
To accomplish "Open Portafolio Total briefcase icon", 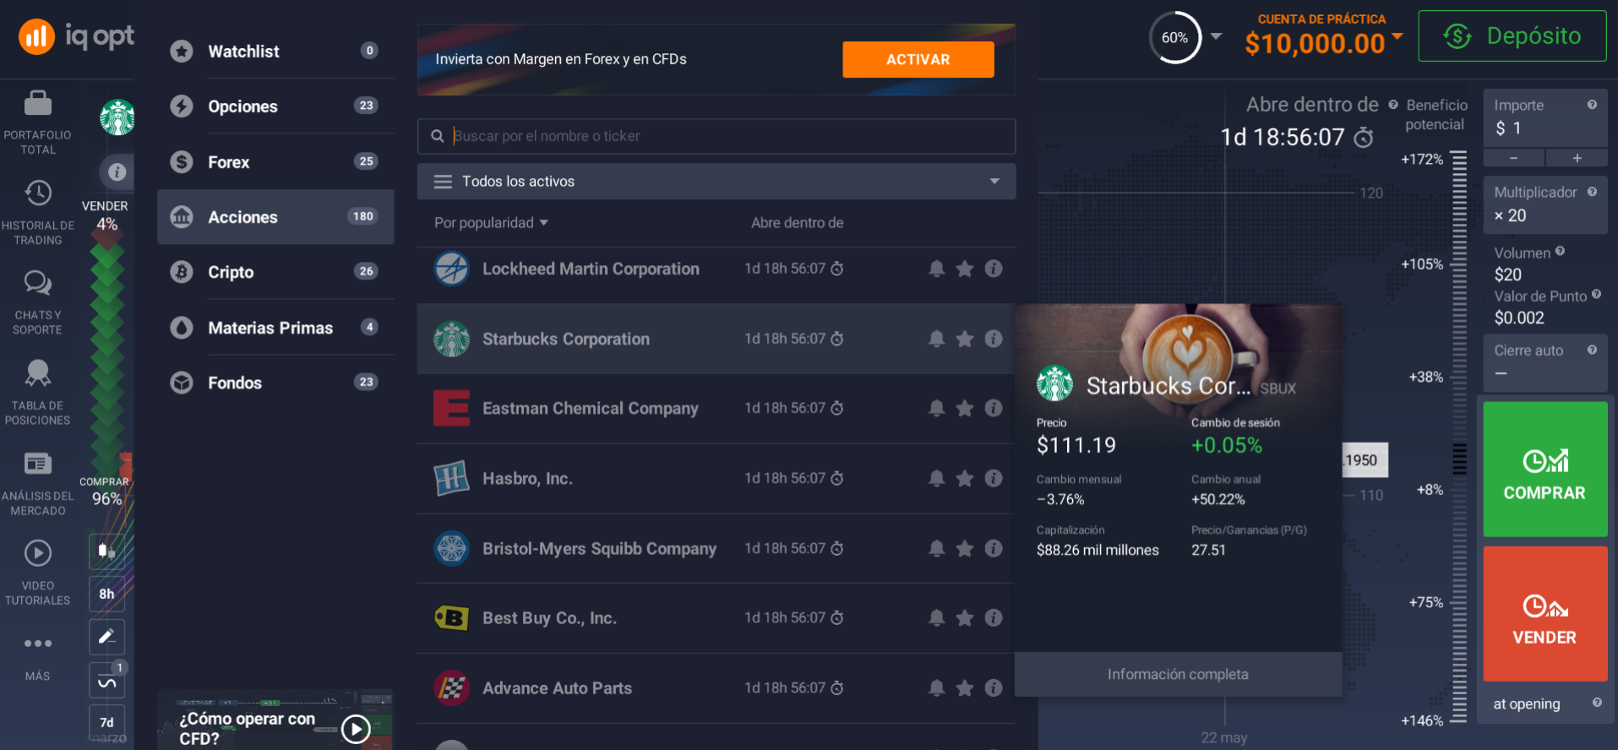I will (38, 104).
